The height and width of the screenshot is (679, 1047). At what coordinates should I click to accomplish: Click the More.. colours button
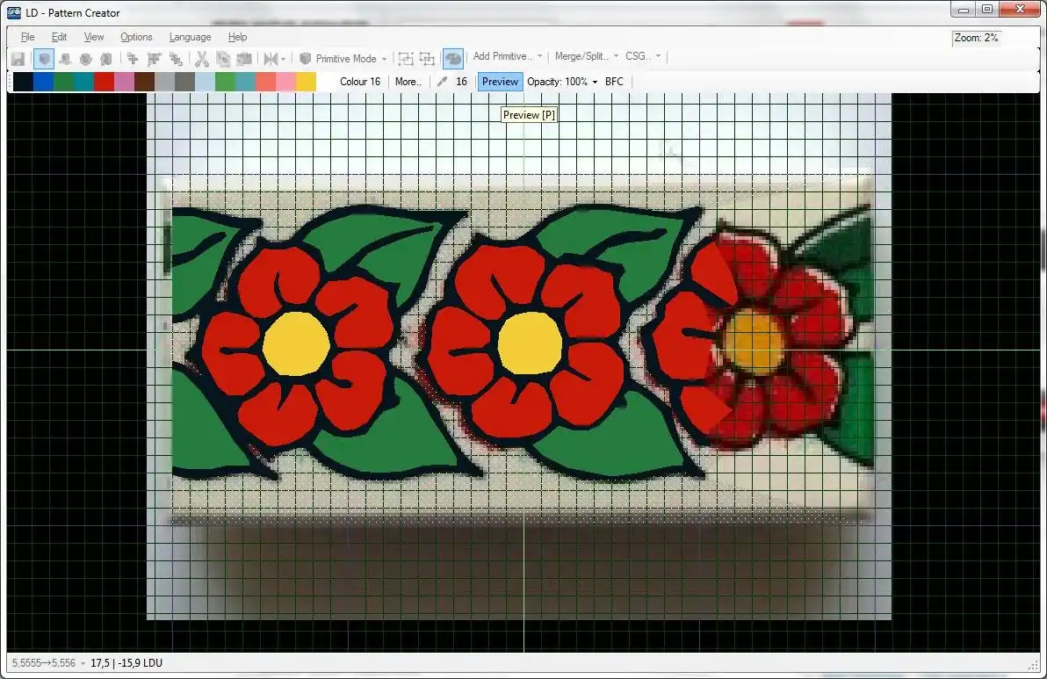tap(408, 82)
